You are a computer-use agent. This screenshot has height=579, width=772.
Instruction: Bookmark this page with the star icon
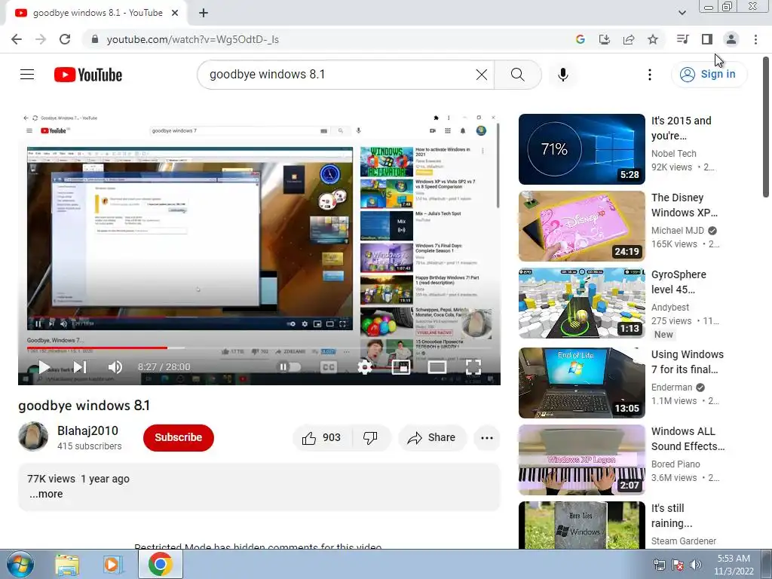click(653, 39)
